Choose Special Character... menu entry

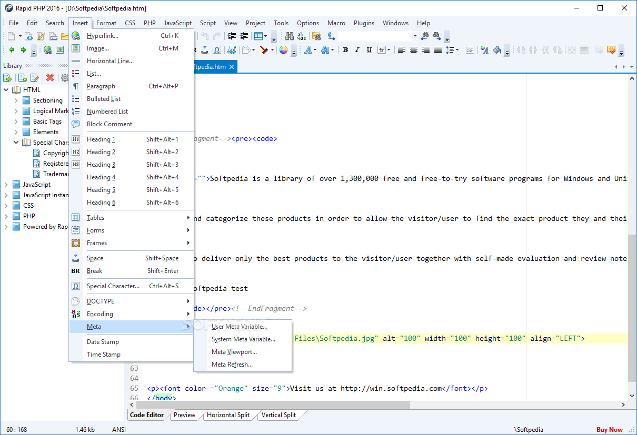pos(132,286)
